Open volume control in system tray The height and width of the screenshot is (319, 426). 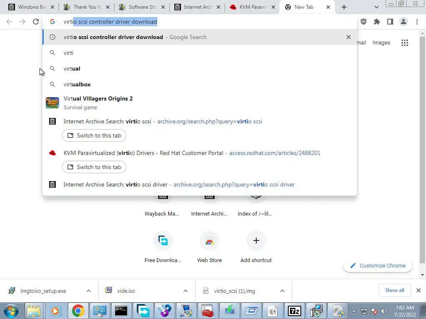pos(384,311)
